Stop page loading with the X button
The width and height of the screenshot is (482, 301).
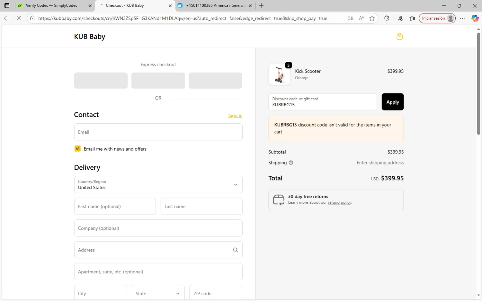point(19,18)
